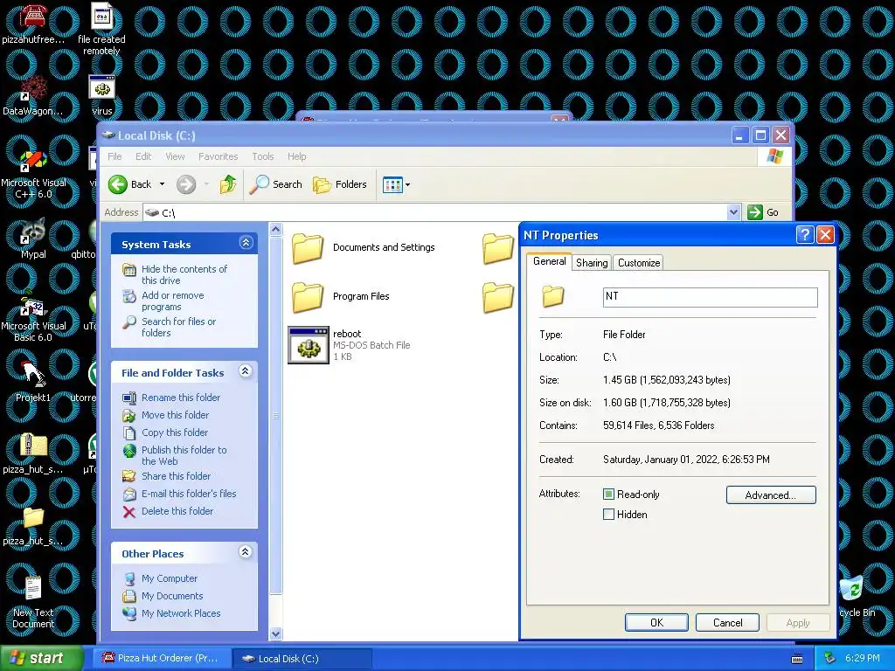Screen dimensions: 895x671
Task: Click the sidebar scrollbar up arrow
Action: (275, 230)
